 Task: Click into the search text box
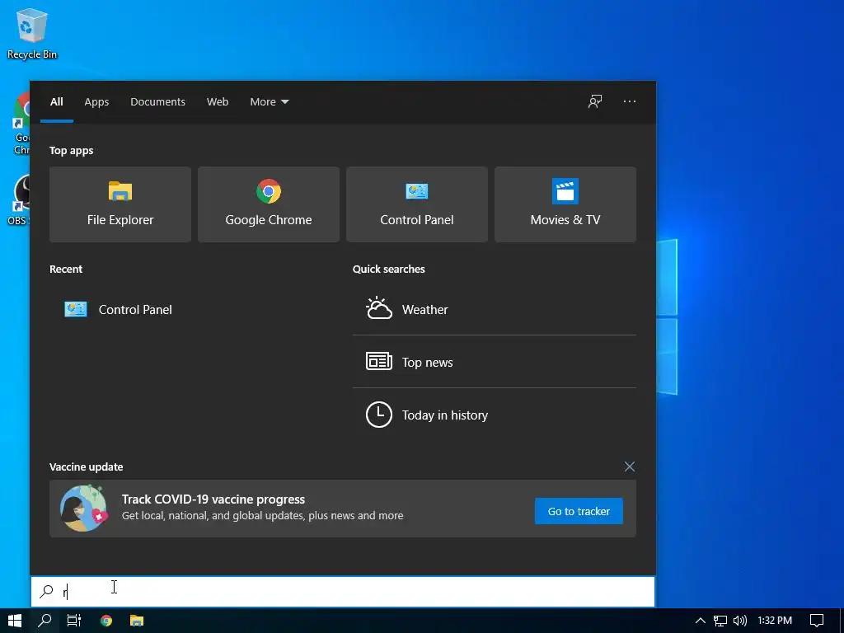[343, 592]
